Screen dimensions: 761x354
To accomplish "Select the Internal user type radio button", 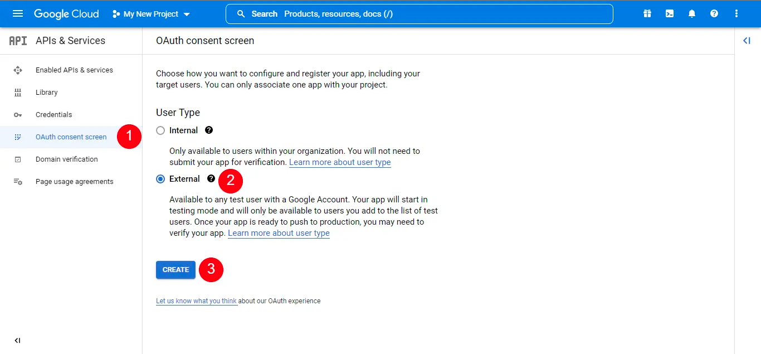I will click(x=160, y=130).
